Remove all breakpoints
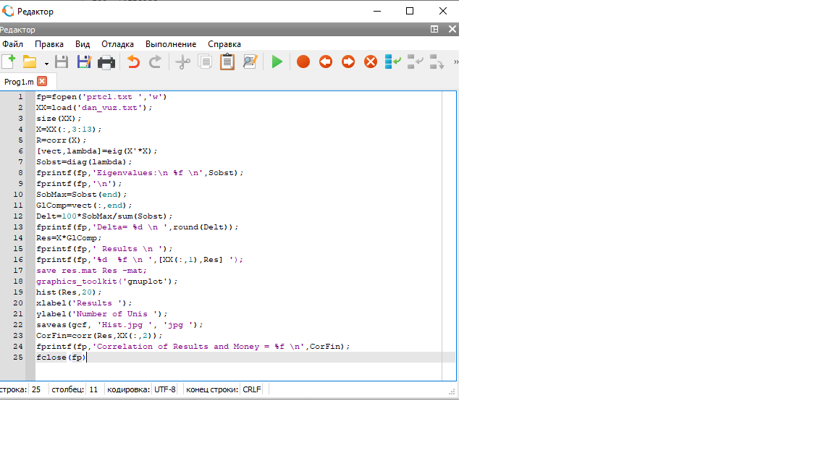 [x=371, y=62]
